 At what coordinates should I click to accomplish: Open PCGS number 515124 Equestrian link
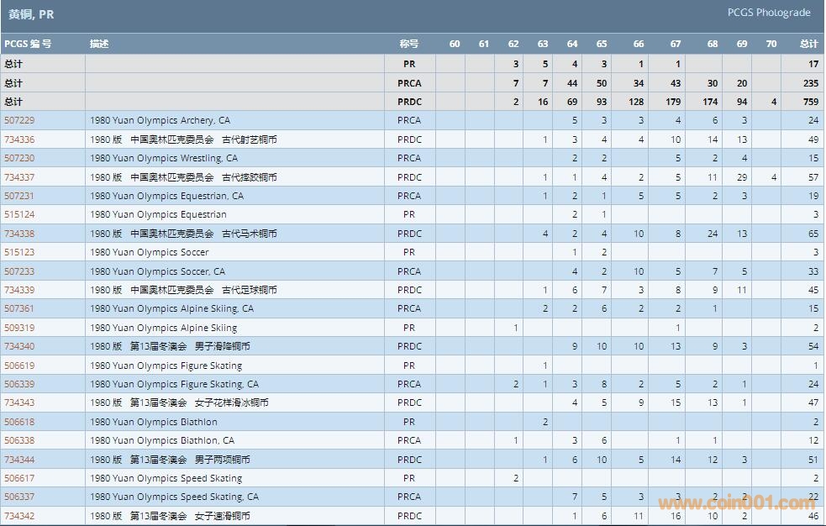tap(19, 214)
